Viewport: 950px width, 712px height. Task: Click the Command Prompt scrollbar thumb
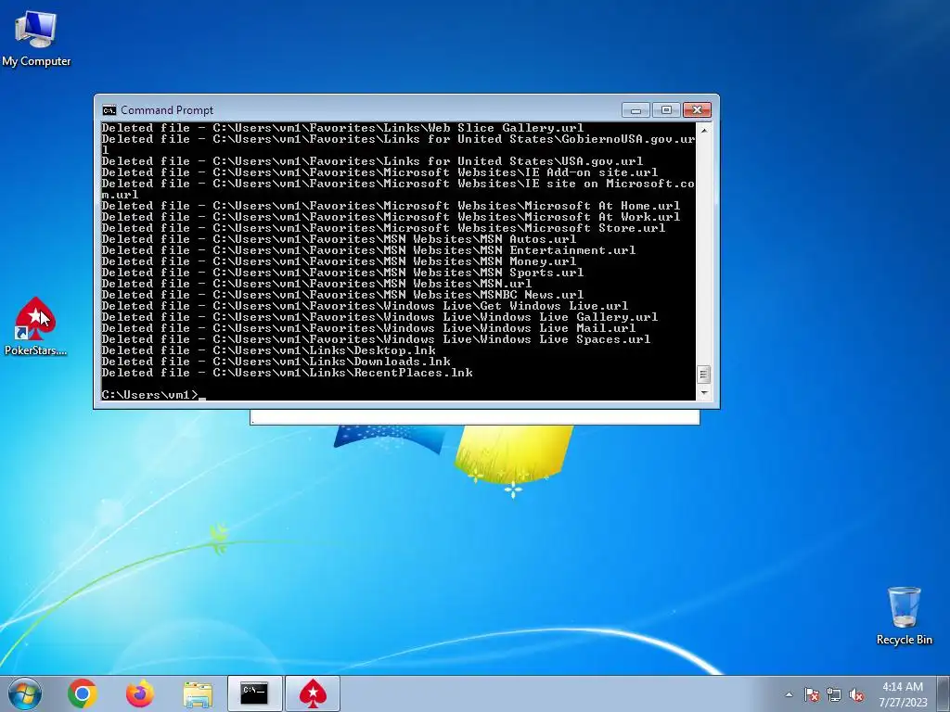click(703, 375)
